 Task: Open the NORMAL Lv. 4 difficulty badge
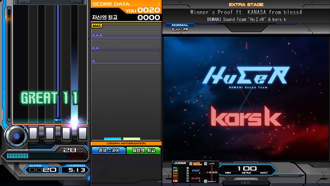pos(180,27)
